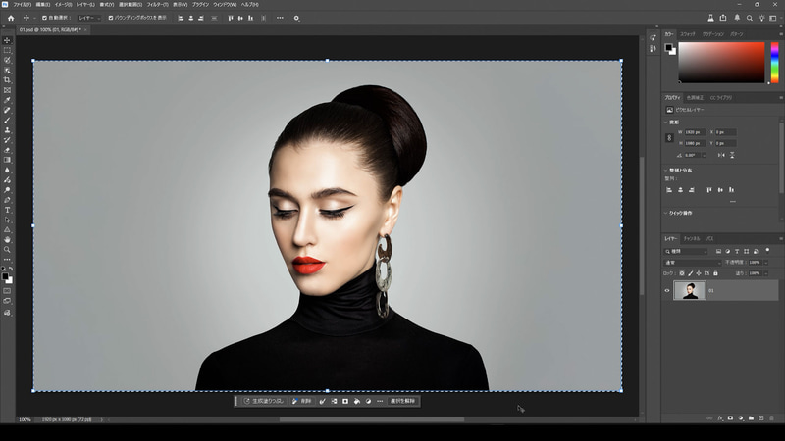Select the Rectangular Marquee tool

[x=7, y=51]
